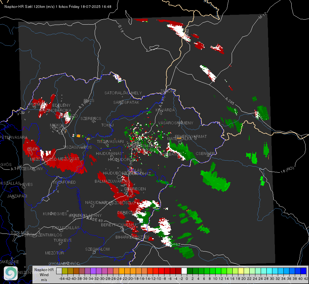Select the 18 (RO) road label

287,170
